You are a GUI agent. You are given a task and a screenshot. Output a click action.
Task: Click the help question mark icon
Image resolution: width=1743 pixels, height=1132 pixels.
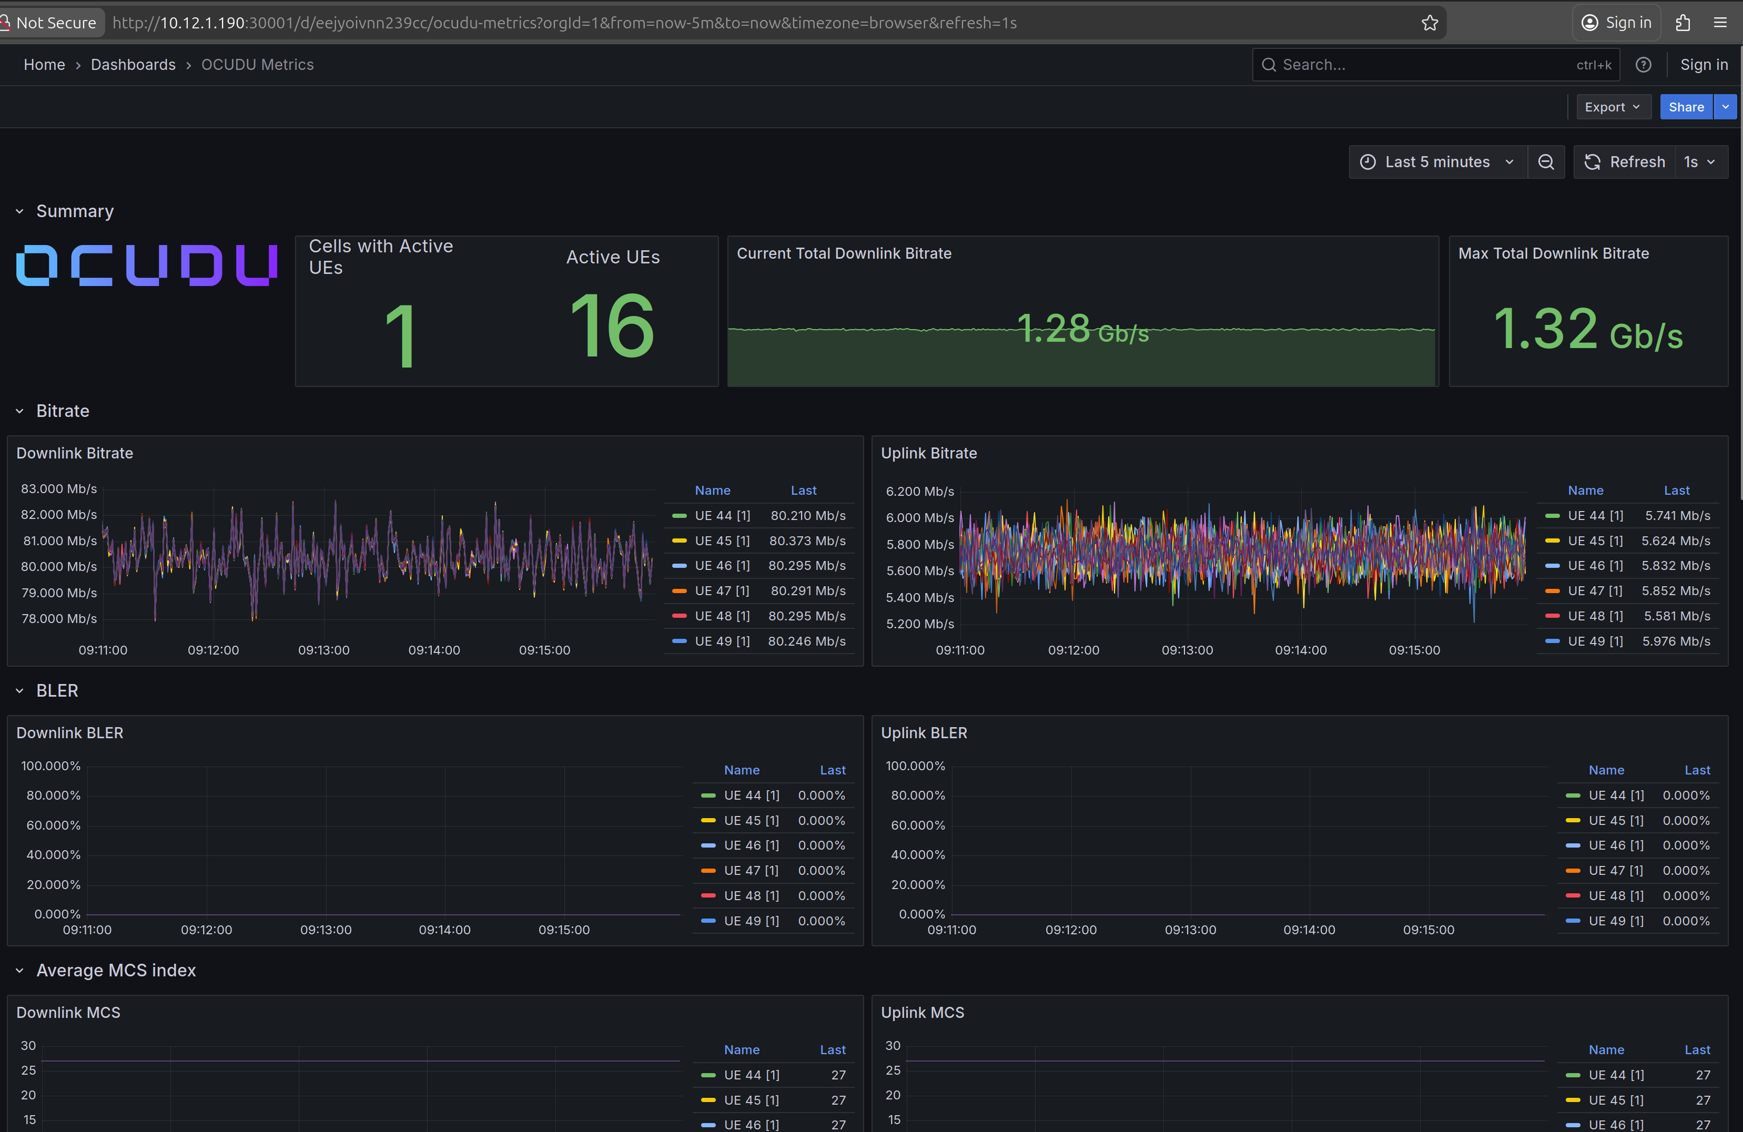(1644, 65)
